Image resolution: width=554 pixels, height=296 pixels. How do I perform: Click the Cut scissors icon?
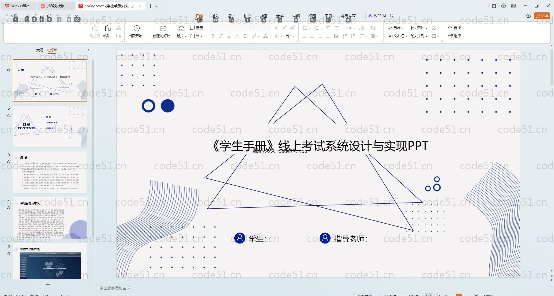[119, 28]
